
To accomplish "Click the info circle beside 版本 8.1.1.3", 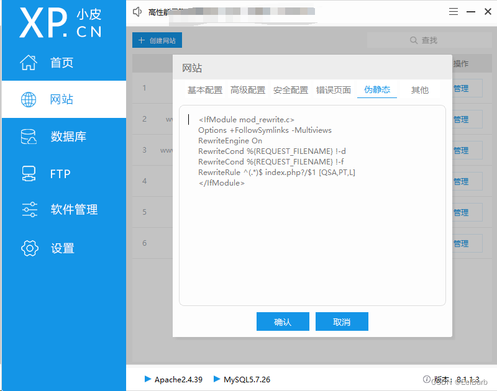I will (x=427, y=379).
